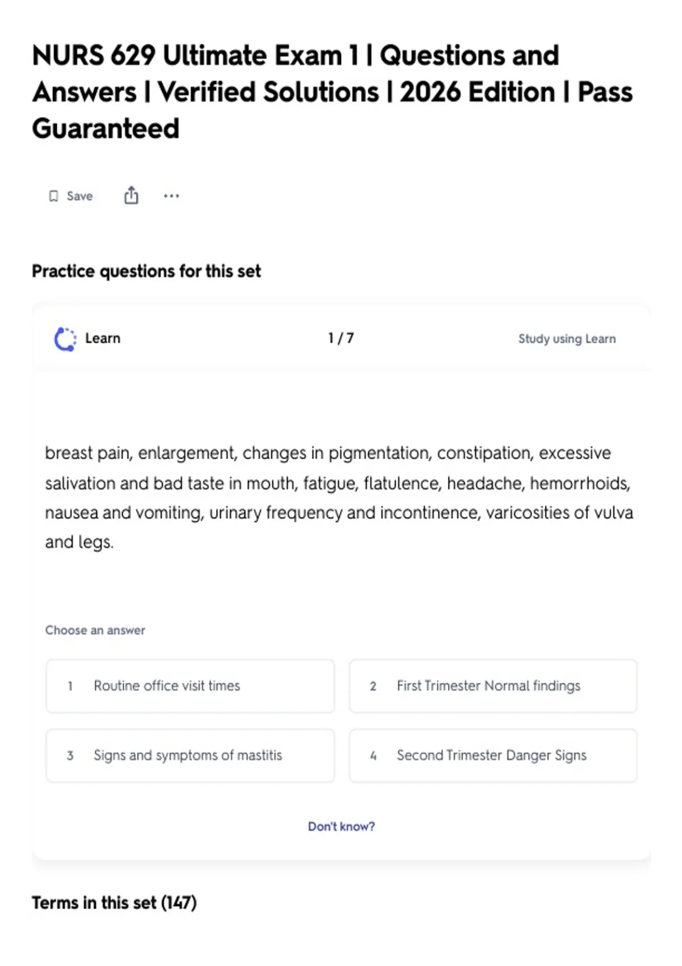Click the bookmark Save icon

(x=53, y=196)
